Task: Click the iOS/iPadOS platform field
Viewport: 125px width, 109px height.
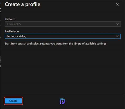Action: click(x=63, y=24)
